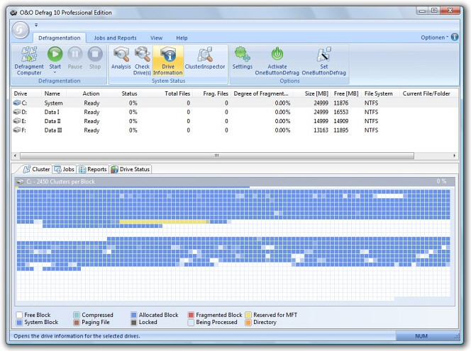Sort by the Frag. Files column header
Image resolution: width=471 pixels, height=351 pixels.
click(212, 93)
